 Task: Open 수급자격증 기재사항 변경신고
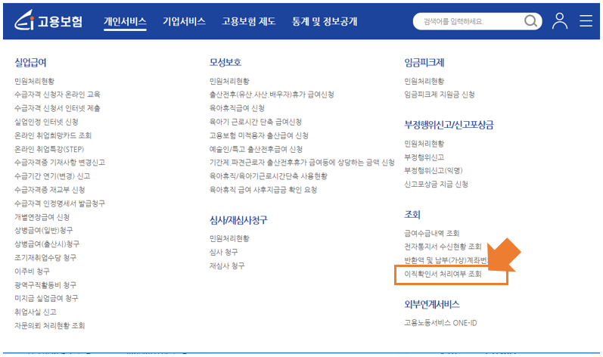pos(60,163)
